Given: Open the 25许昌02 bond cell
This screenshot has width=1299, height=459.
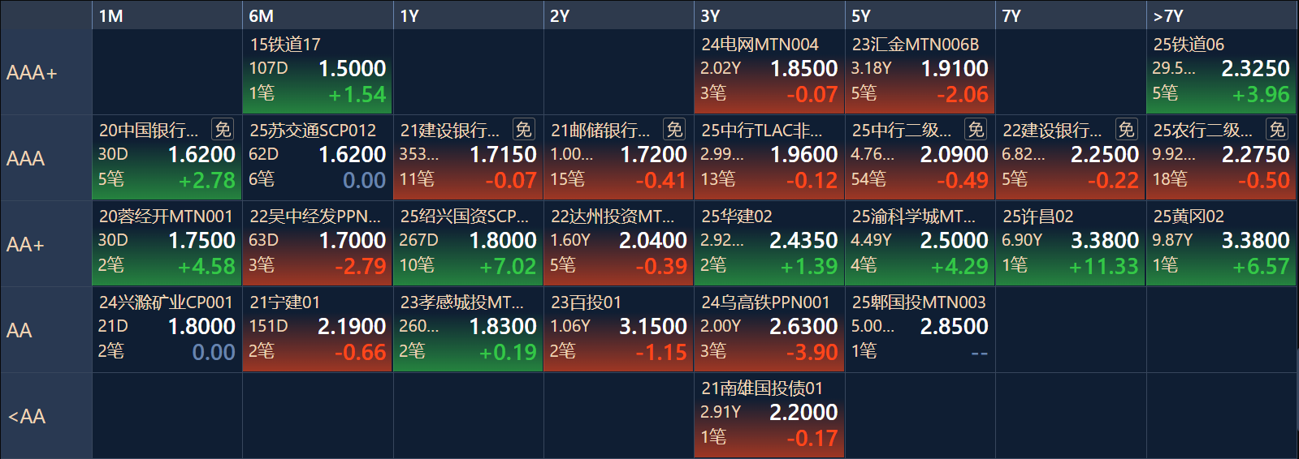Looking at the screenshot, I should coord(1071,244).
